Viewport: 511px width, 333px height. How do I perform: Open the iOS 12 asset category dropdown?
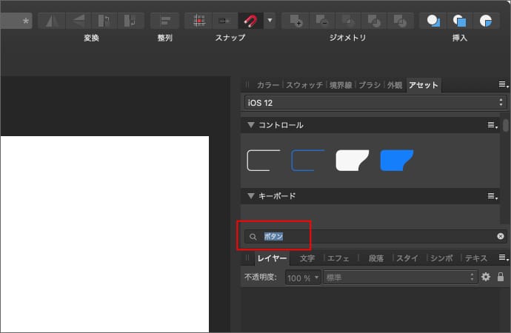[x=375, y=102]
